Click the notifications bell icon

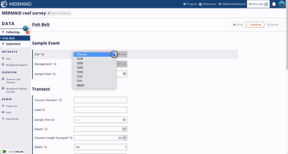274,4
